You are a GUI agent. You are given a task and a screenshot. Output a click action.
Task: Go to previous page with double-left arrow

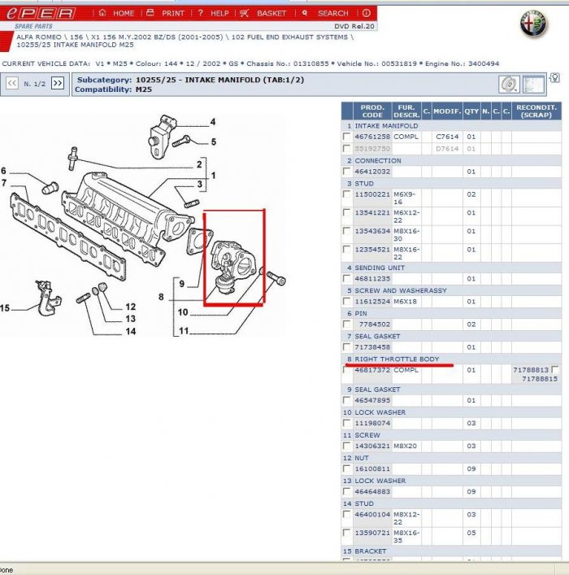12,83
